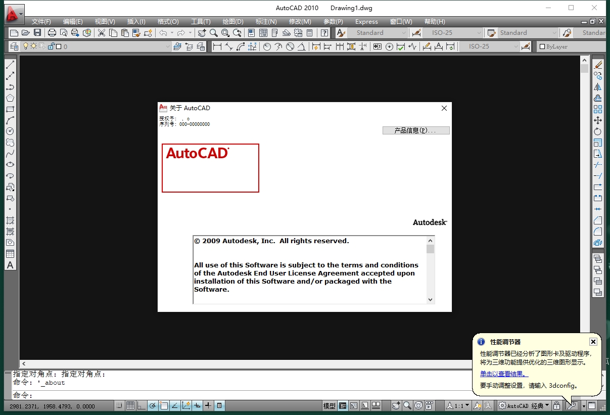This screenshot has width=610, height=415.
Task: Select the Array tool
Action: (x=598, y=109)
